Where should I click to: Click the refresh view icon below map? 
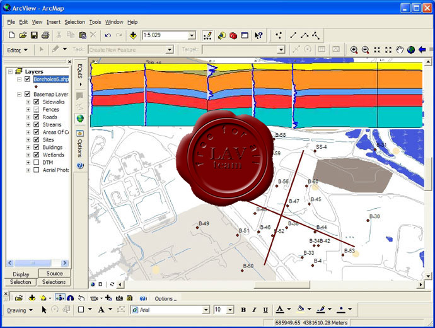point(112,284)
